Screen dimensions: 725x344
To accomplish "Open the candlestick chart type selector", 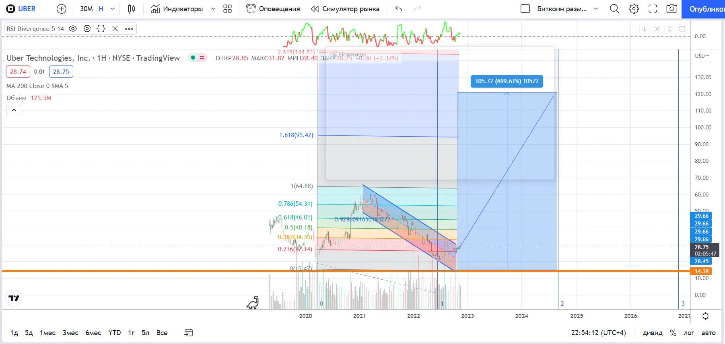I will (132, 9).
